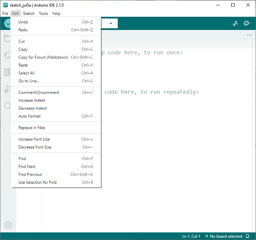
Task: Open the Boards Manager sidebar icon
Action: coord(7,55)
